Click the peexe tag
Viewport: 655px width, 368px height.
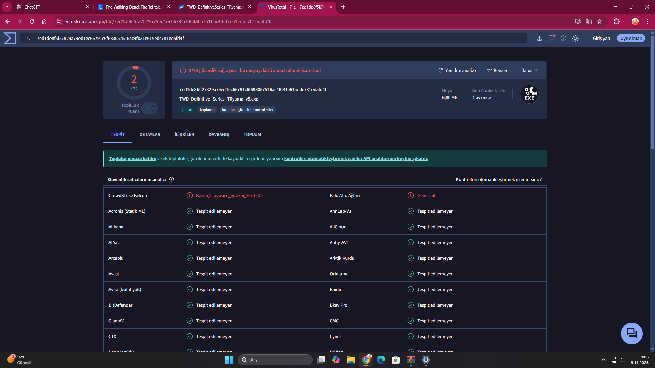pos(187,110)
